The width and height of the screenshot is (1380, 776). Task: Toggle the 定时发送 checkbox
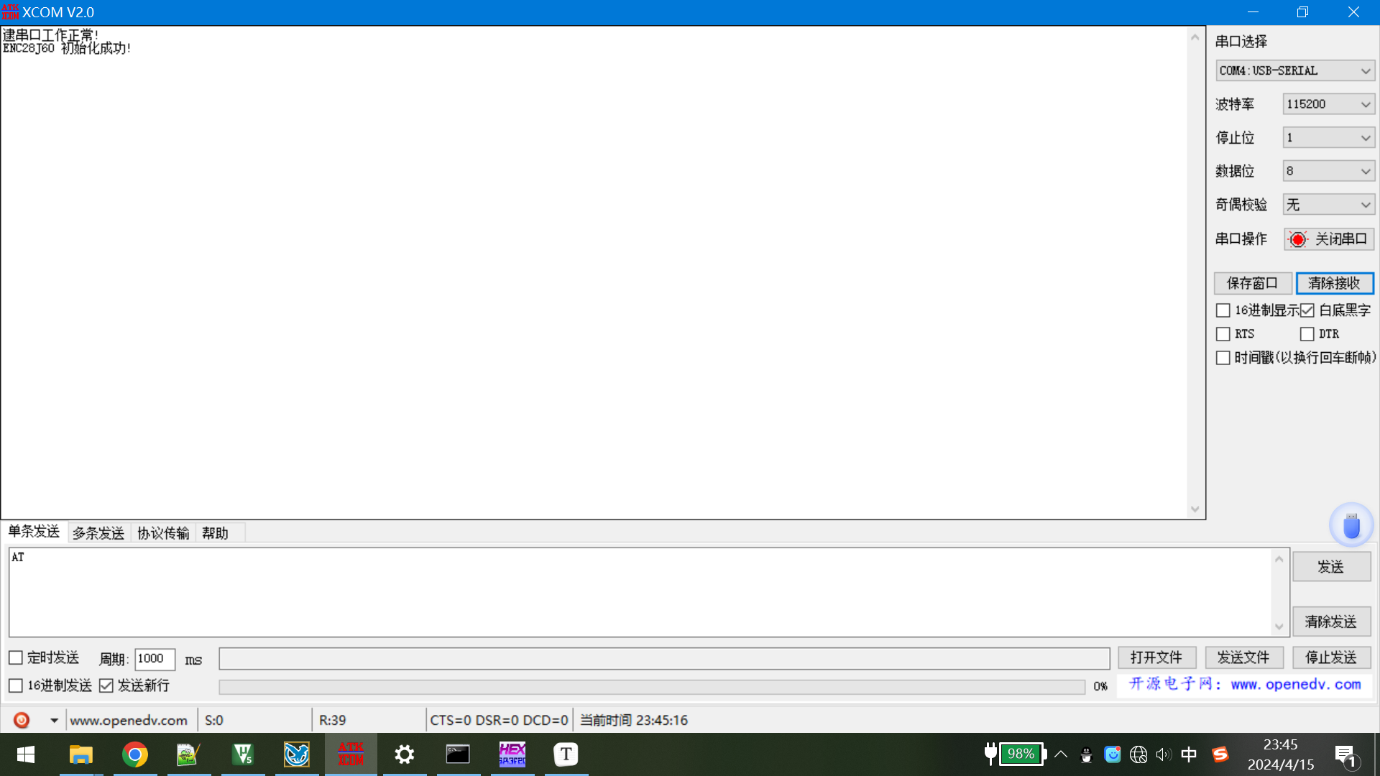[x=16, y=657]
